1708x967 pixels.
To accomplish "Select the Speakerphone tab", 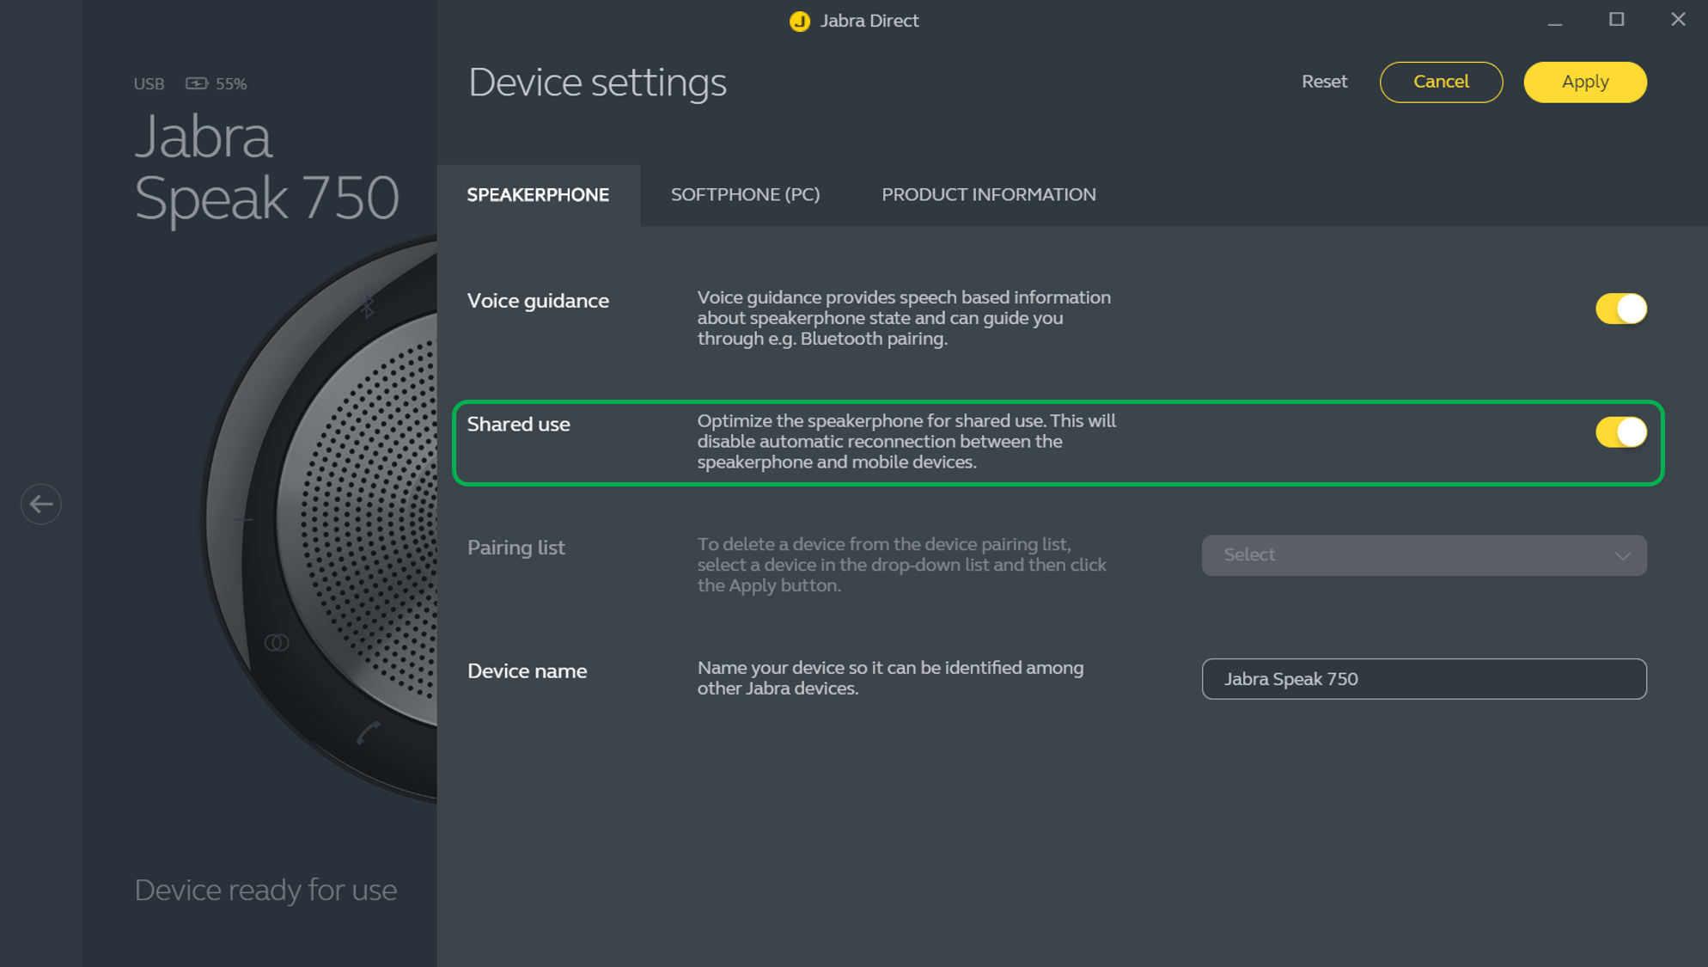I will click(x=538, y=195).
